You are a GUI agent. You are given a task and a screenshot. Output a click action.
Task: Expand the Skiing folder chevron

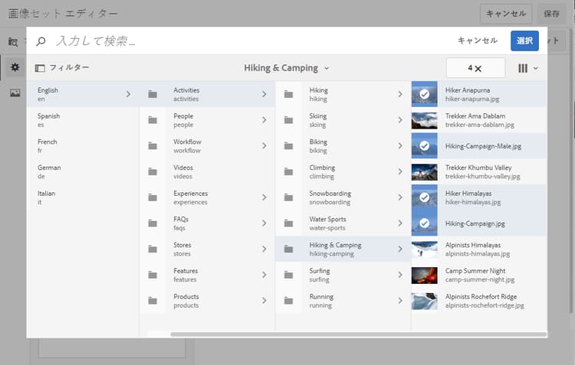tap(400, 119)
